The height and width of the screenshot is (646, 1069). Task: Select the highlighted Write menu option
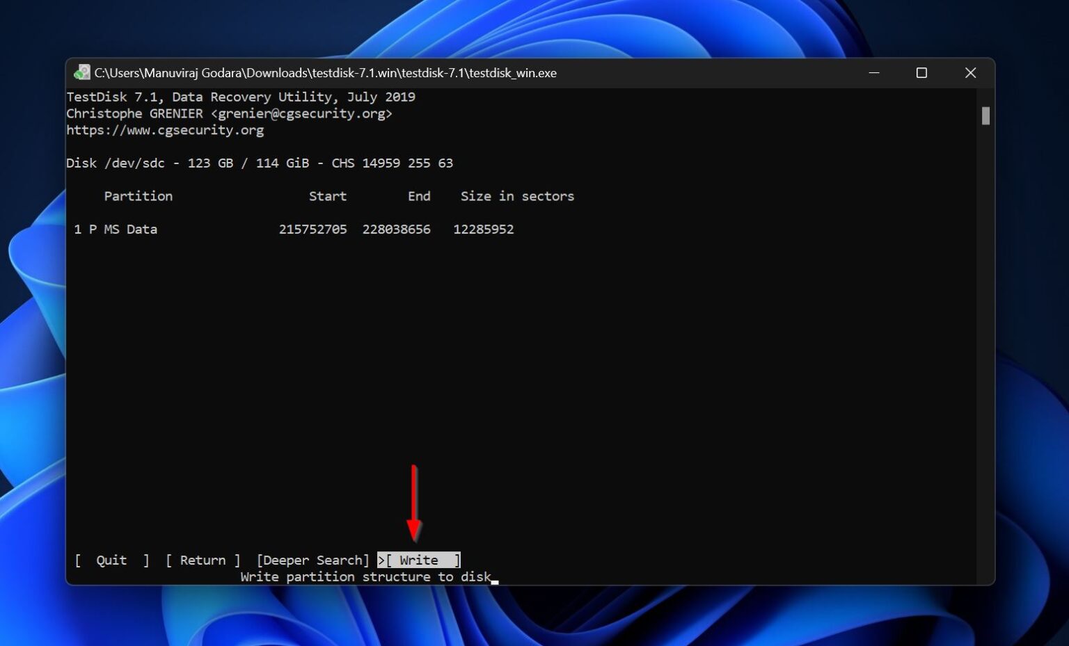click(x=419, y=560)
